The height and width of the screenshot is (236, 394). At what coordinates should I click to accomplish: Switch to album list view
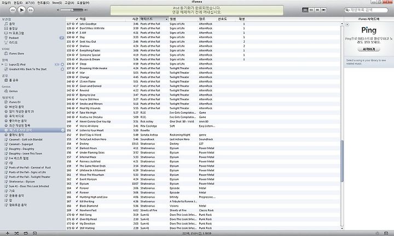pyautogui.click(x=311, y=10)
